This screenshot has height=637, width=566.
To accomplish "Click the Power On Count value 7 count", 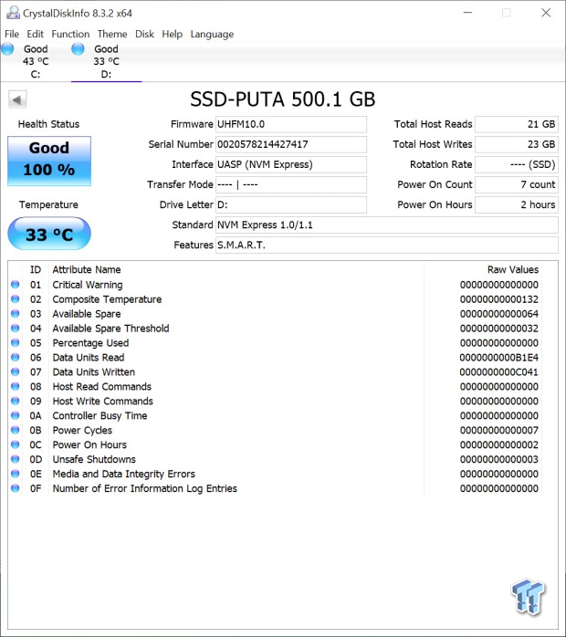I will coord(517,185).
